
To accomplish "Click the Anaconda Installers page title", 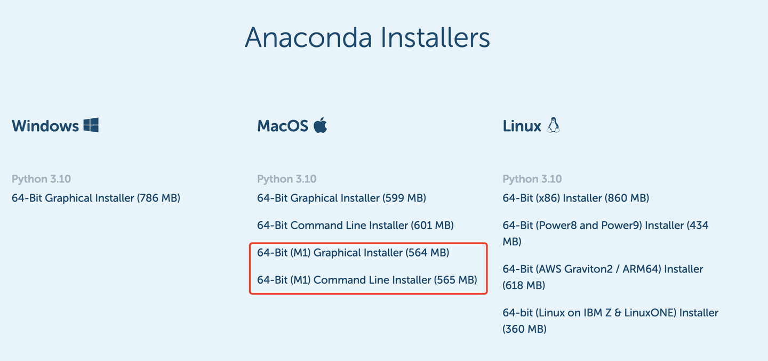I will tap(367, 37).
